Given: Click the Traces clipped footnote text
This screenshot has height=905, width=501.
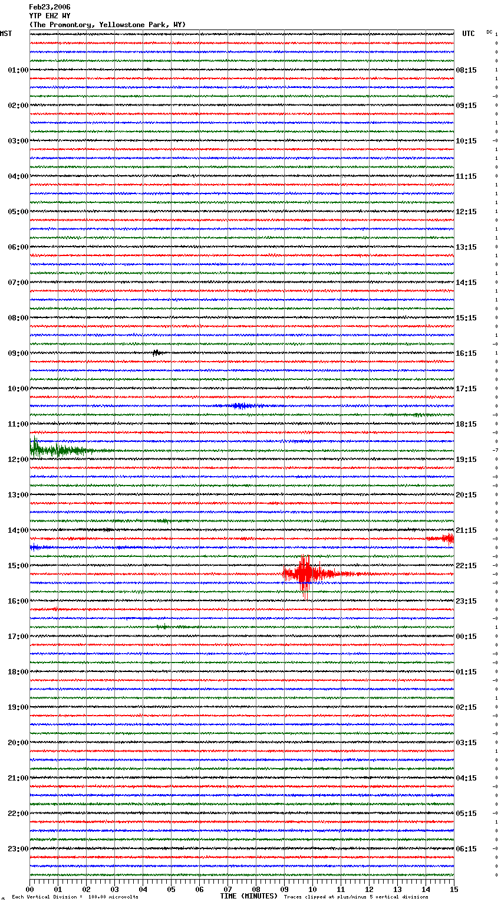Looking at the screenshot, I should point(356,897).
